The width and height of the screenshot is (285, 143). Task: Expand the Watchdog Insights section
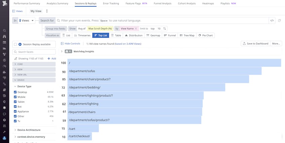tap(62, 51)
